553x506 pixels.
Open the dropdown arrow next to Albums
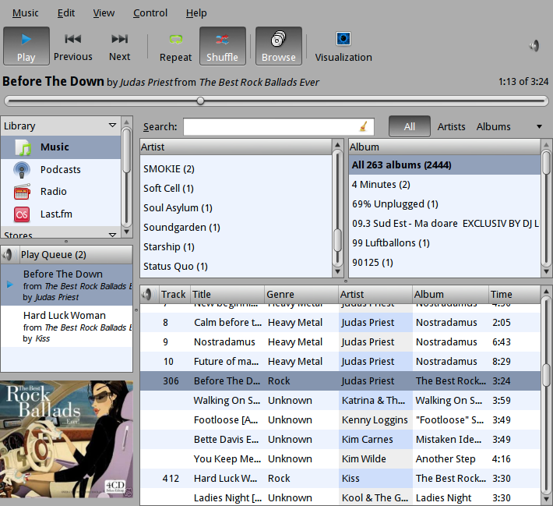[x=539, y=126]
